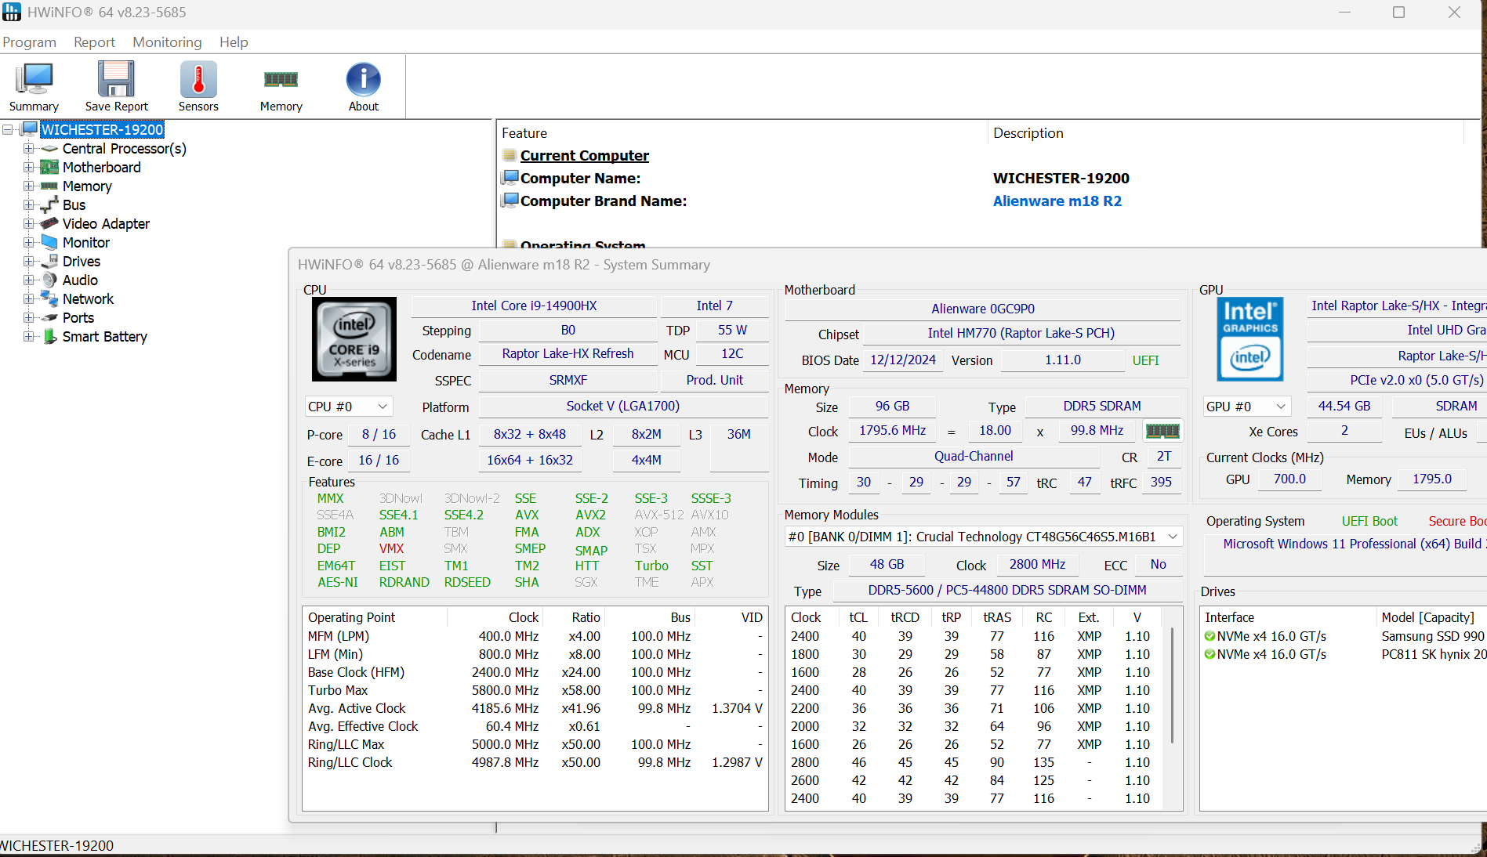Click the memory timings table scrollbar
This screenshot has width=1487, height=857.
pyautogui.click(x=1172, y=685)
